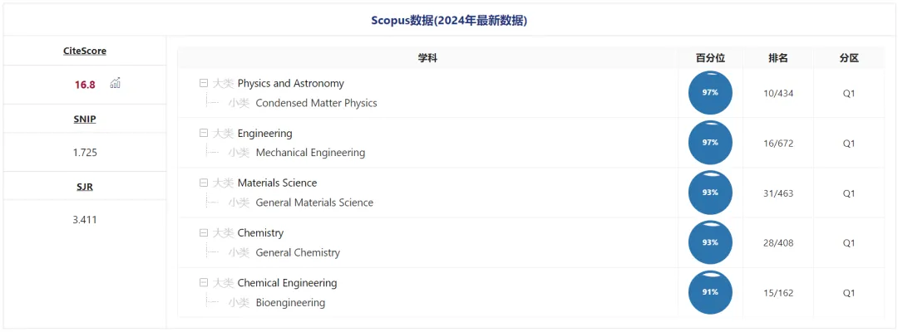Collapse the Chemistry category node

click(x=204, y=232)
